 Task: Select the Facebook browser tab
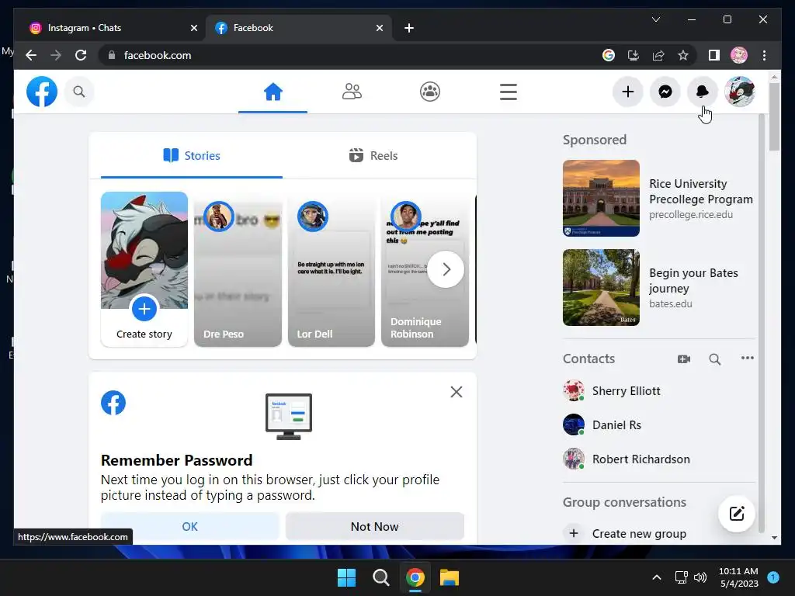298,28
